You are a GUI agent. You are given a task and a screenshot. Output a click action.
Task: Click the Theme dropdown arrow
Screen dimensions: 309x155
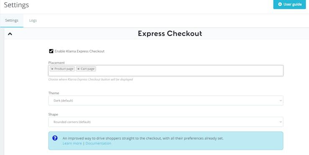pyautogui.click(x=281, y=100)
